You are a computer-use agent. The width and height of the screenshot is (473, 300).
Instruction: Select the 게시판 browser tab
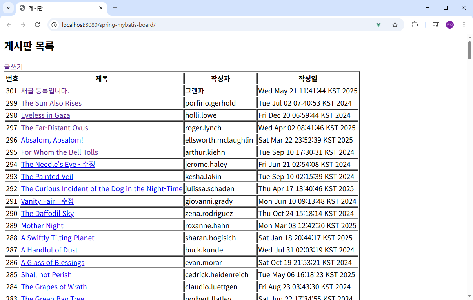tap(55, 8)
